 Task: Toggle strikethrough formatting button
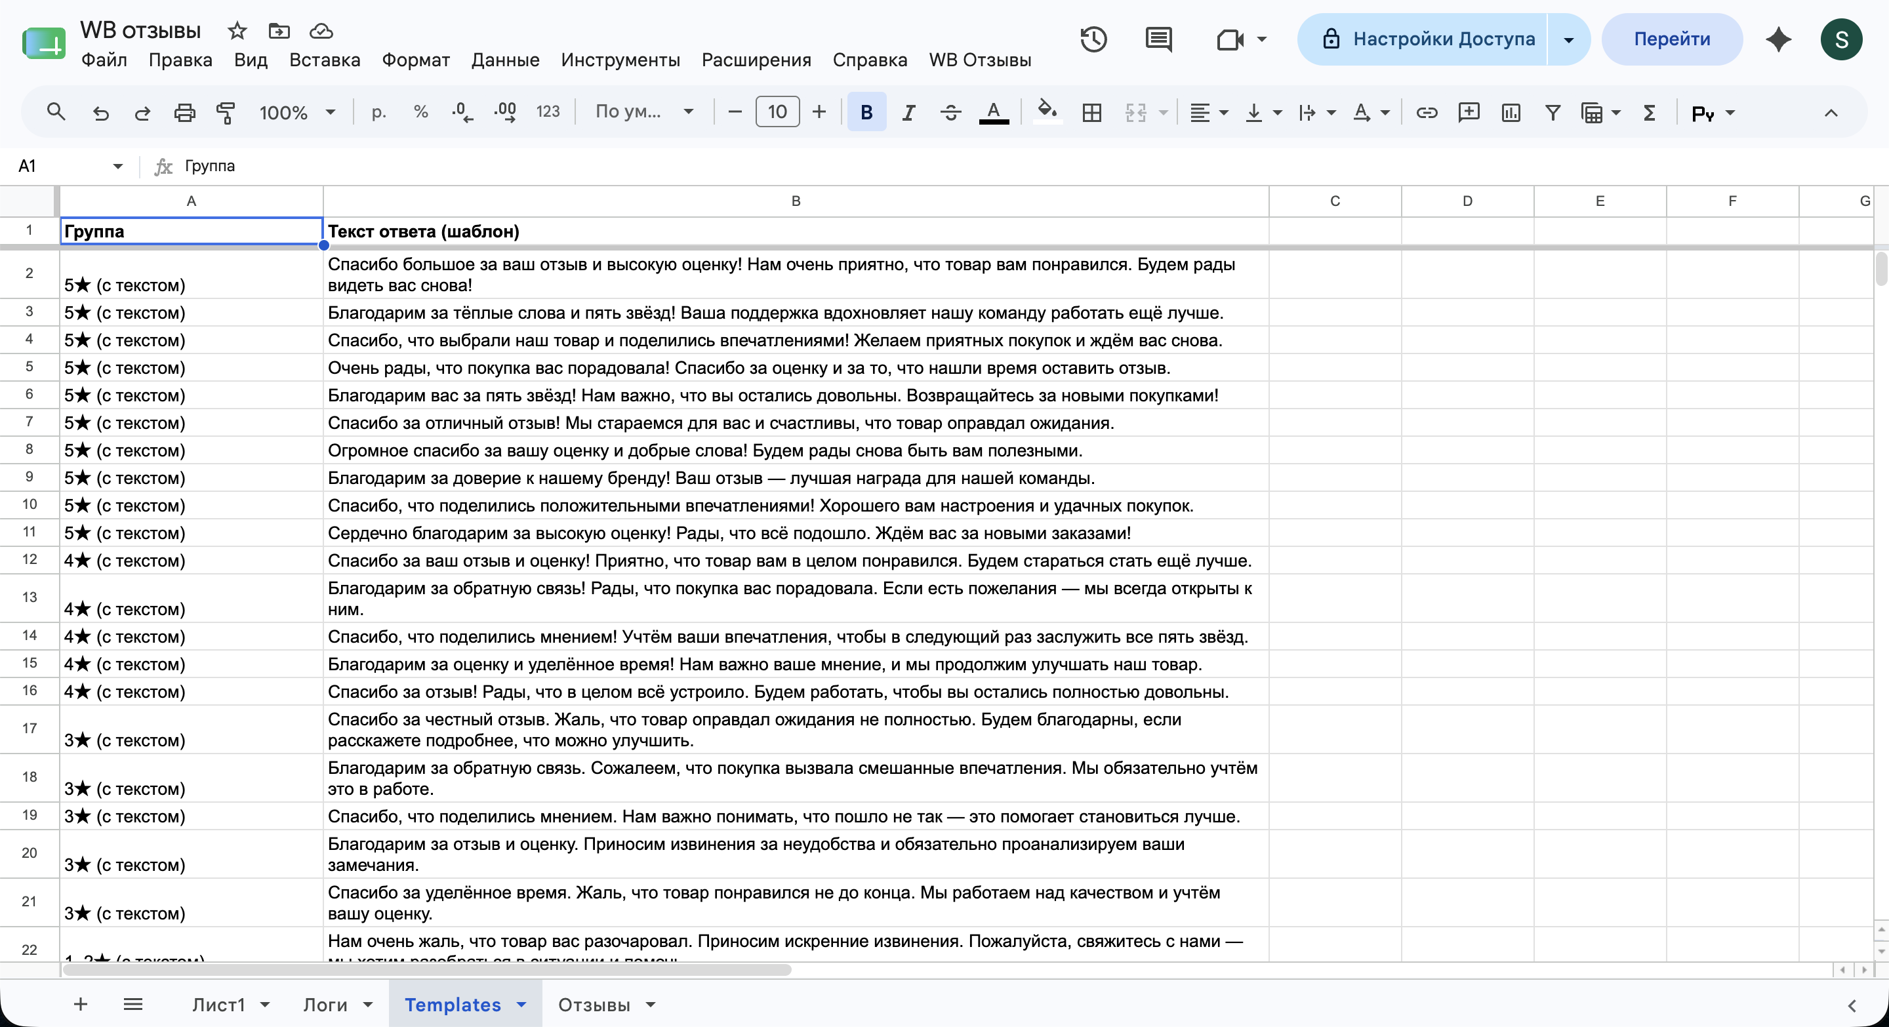pos(950,112)
